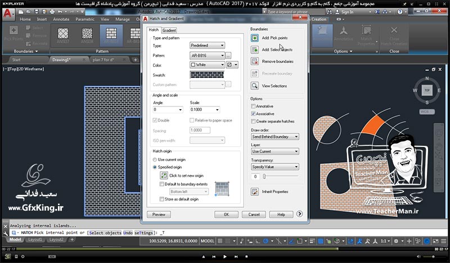Expand more options arrow next to Help
This screenshot has height=263, width=450.
point(299,214)
